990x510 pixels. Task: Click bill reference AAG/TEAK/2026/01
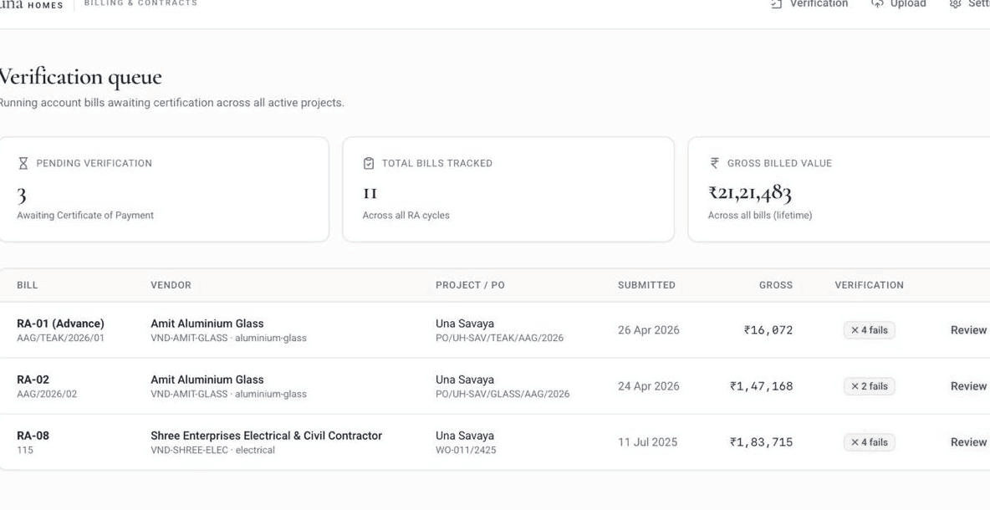(x=60, y=339)
